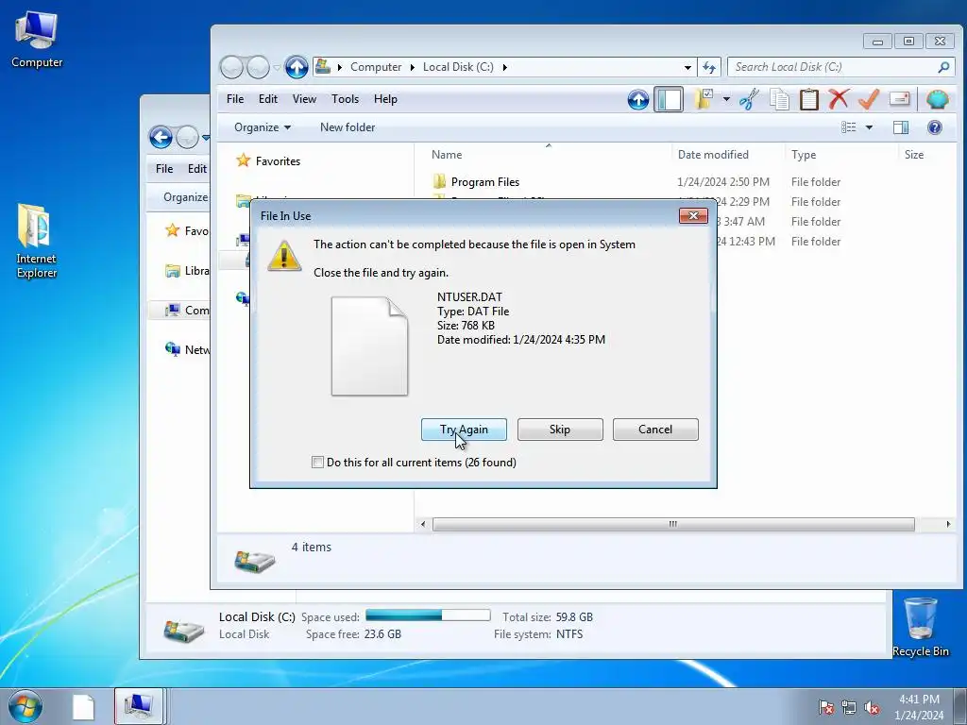Expand arrow after Computer in address path
The image size is (967, 725).
pyautogui.click(x=412, y=67)
